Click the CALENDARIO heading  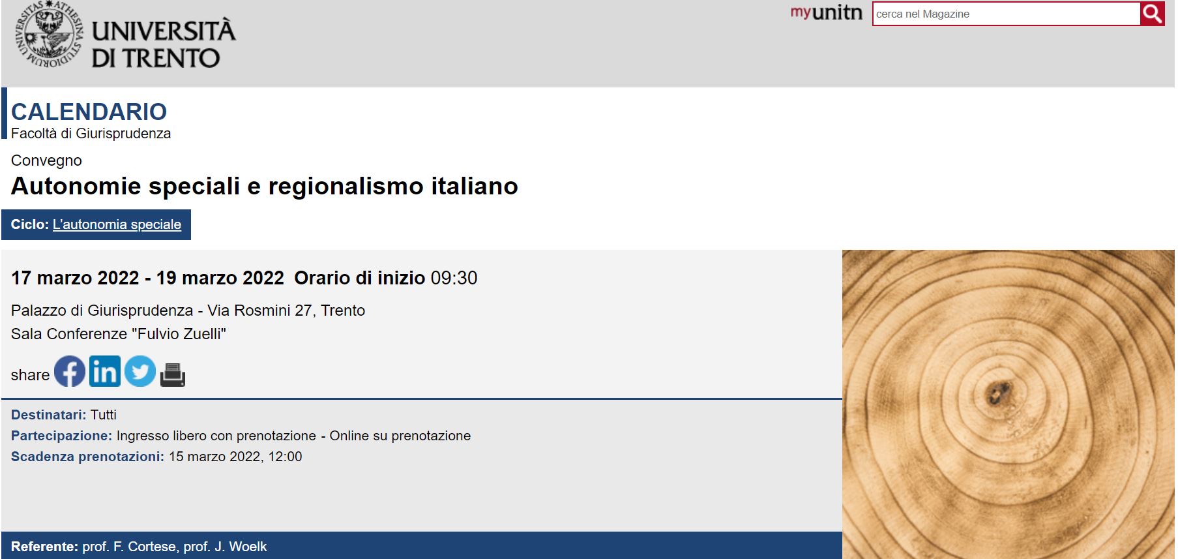89,112
